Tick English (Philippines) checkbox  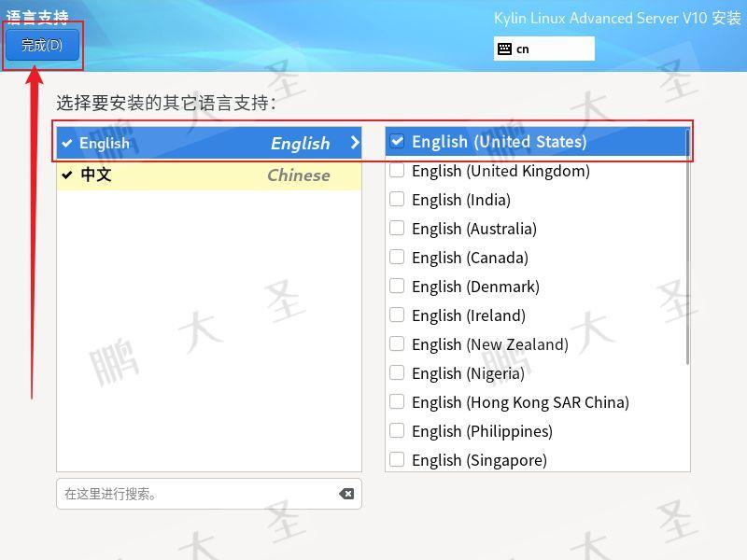397,431
